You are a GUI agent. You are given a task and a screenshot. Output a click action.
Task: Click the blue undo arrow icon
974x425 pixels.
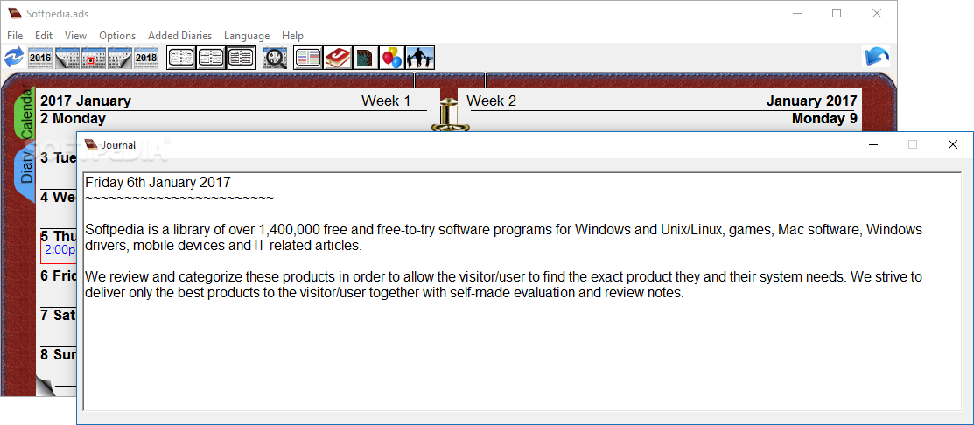click(877, 57)
